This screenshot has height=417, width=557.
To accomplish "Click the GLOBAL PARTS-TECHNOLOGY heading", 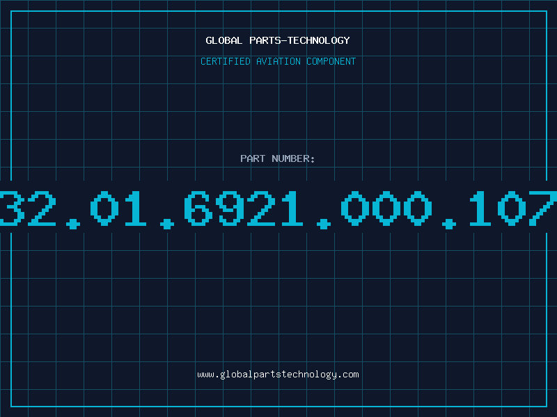I will [x=278, y=40].
